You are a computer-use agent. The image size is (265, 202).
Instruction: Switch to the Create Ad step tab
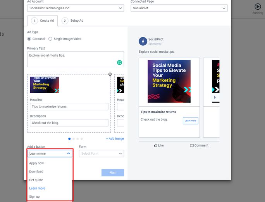[x=42, y=21]
